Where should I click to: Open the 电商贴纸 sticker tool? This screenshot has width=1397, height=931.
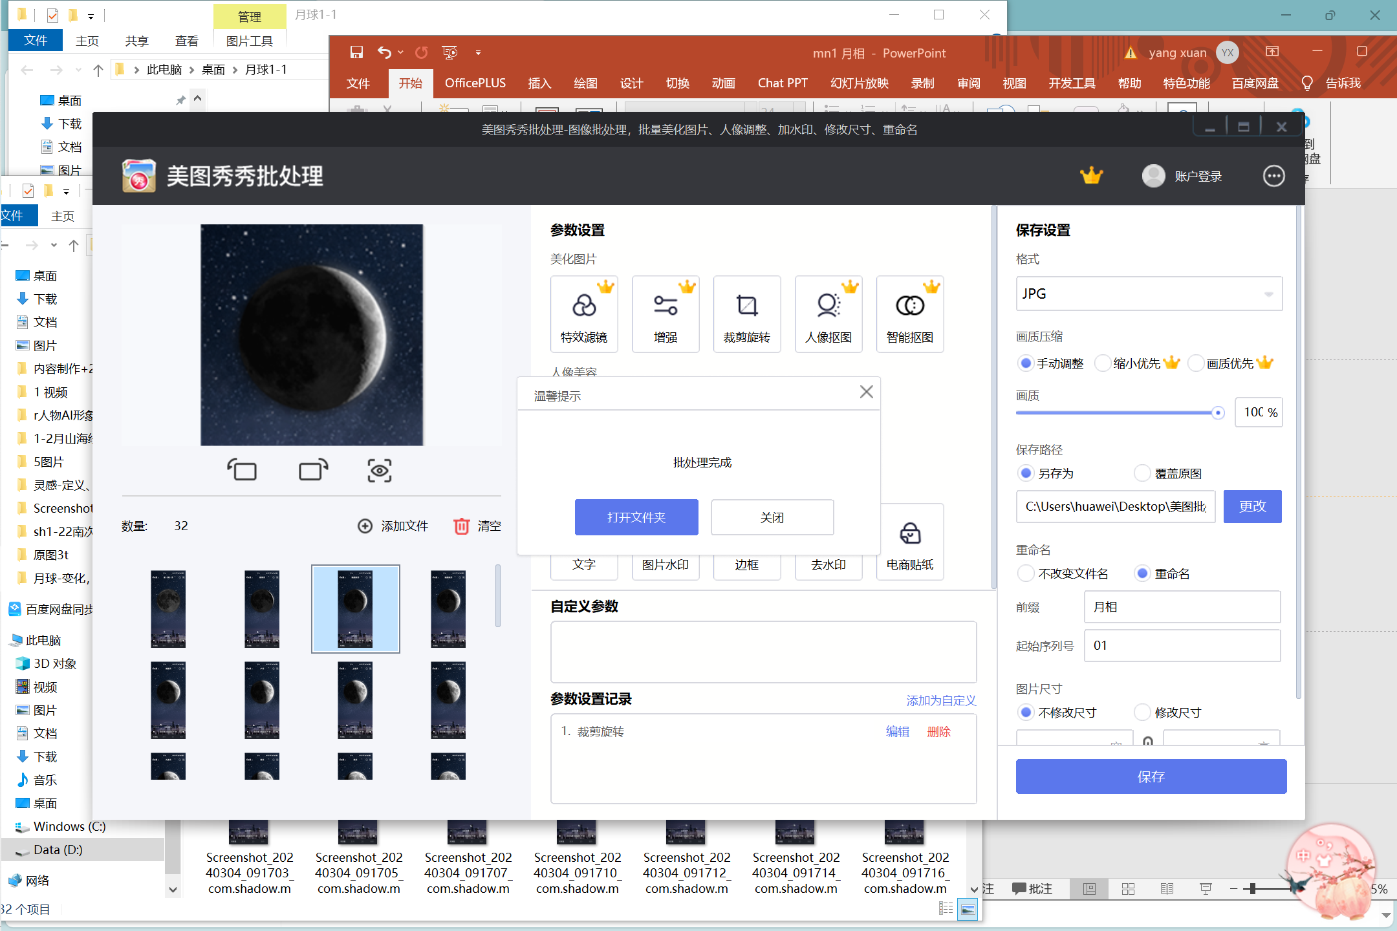click(x=909, y=543)
